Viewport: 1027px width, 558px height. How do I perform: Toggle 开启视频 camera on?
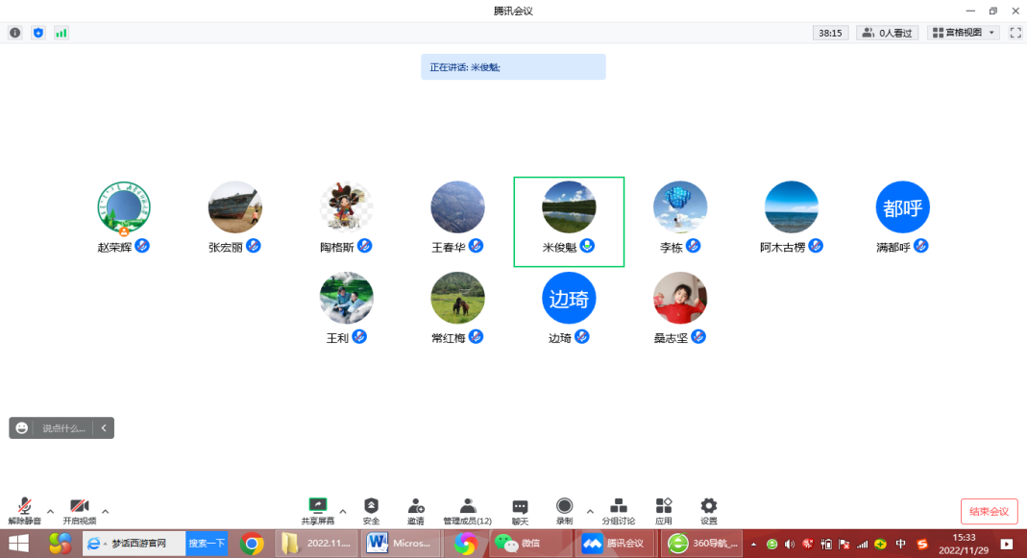point(80,510)
